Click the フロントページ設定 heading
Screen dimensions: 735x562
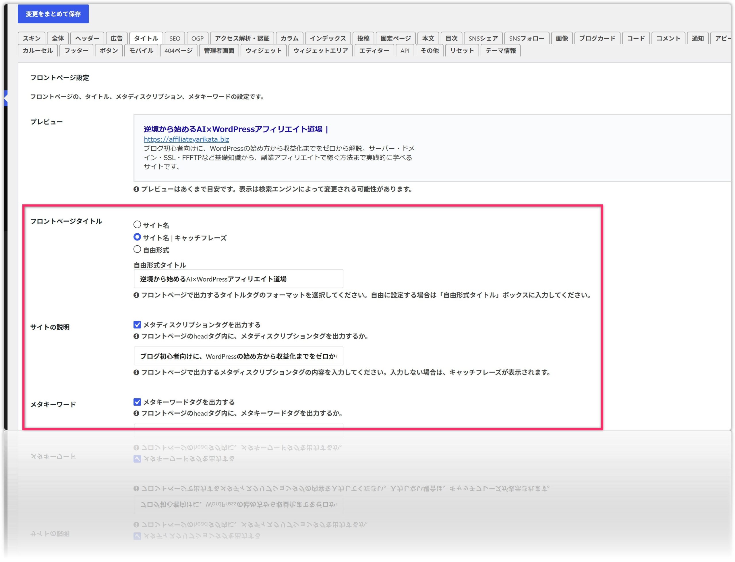pyautogui.click(x=59, y=77)
